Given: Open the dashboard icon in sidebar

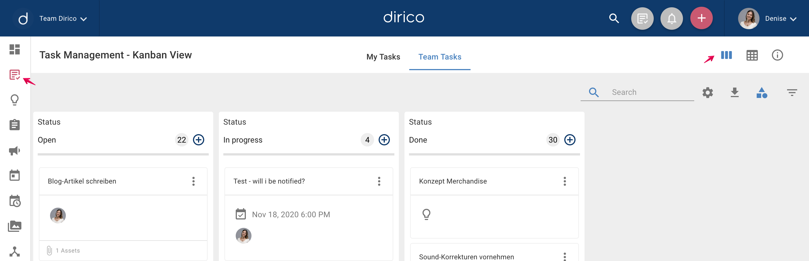Looking at the screenshot, I should (x=15, y=49).
